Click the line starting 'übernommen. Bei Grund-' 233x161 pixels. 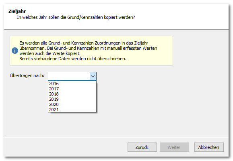pos(88,48)
